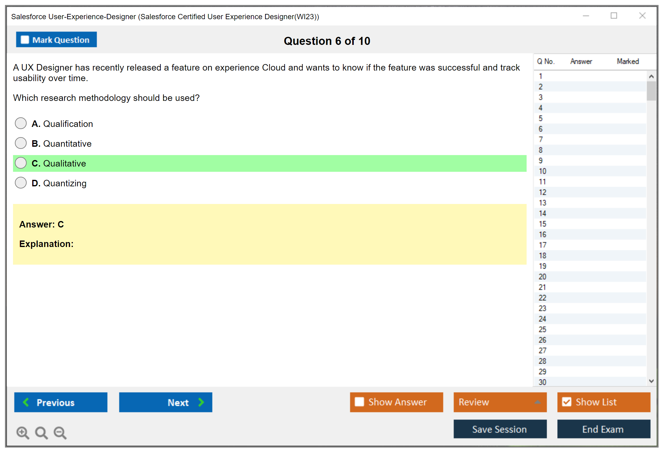
Task: Check the Show Answer checkbox
Action: point(359,402)
